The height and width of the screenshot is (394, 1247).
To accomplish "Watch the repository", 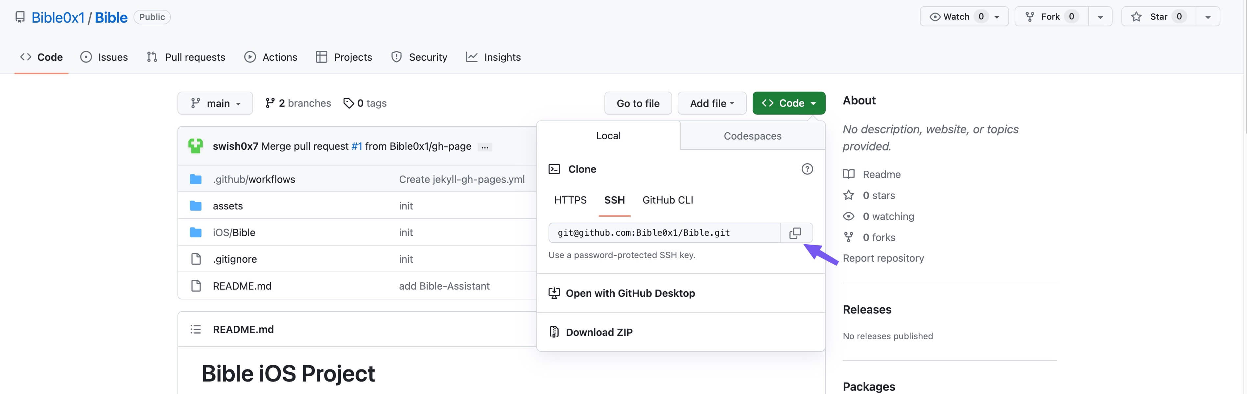I will point(964,16).
